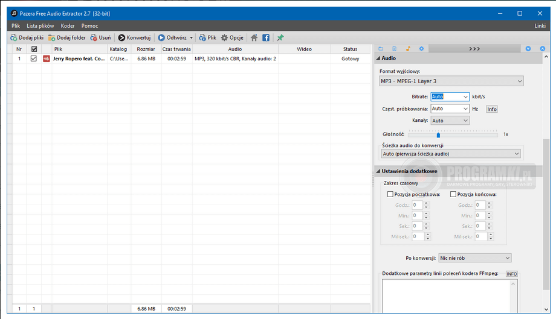Adjust the Głośność volume slider handle
This screenshot has width=556, height=319.
click(x=438, y=134)
